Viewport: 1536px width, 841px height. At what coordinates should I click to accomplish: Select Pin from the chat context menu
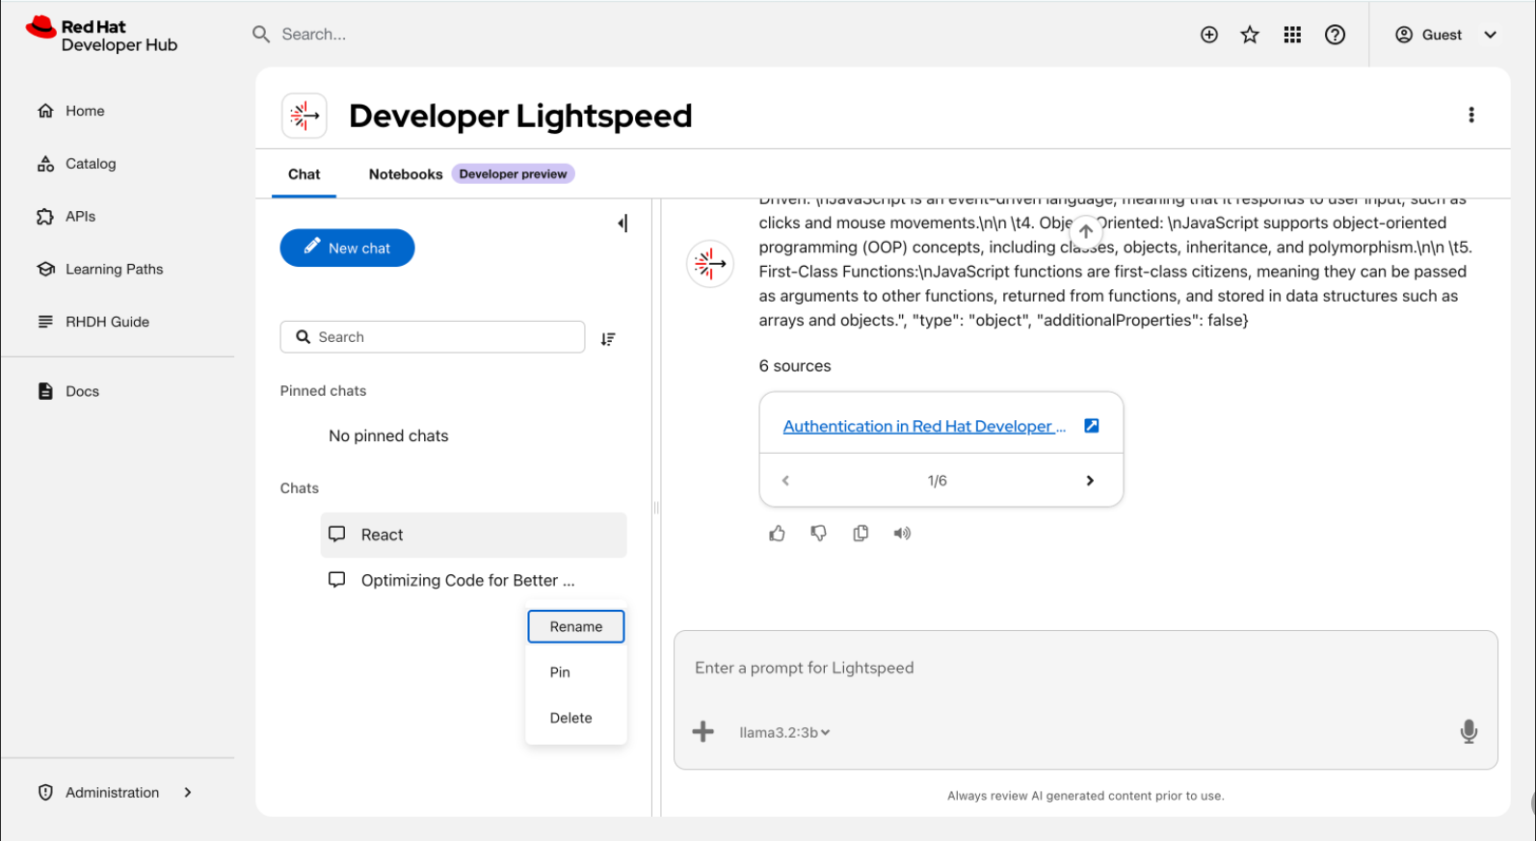576,672
